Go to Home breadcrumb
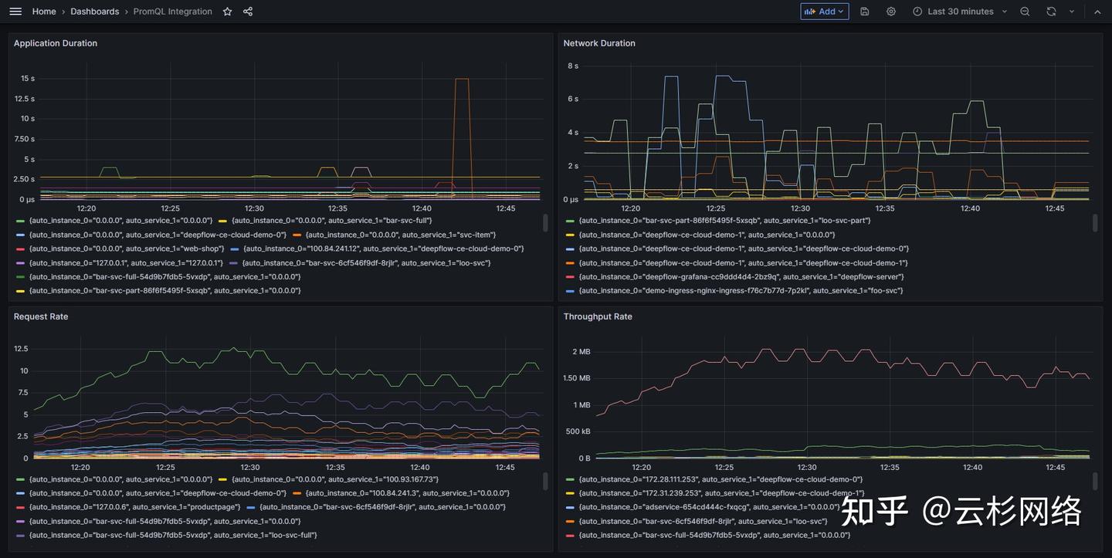 44,12
